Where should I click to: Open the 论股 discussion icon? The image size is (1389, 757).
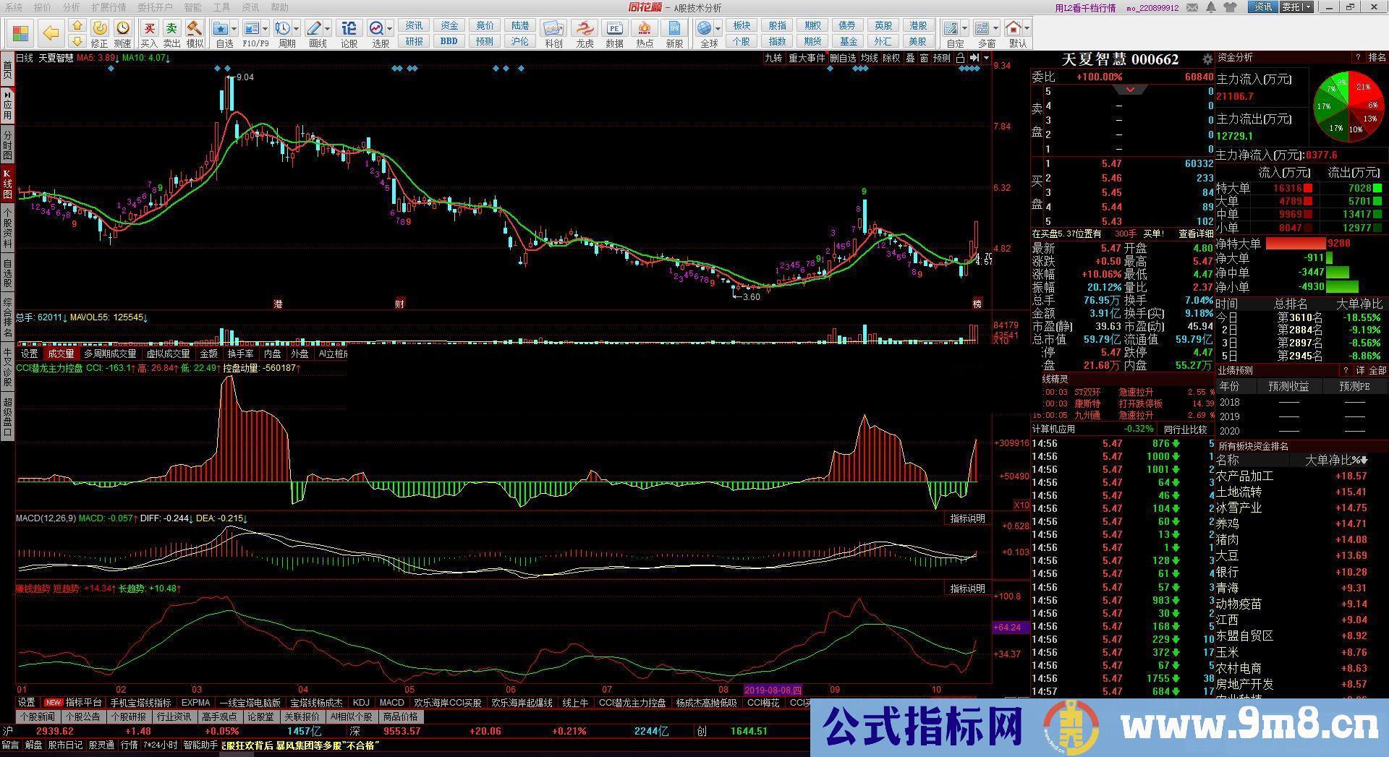(349, 28)
